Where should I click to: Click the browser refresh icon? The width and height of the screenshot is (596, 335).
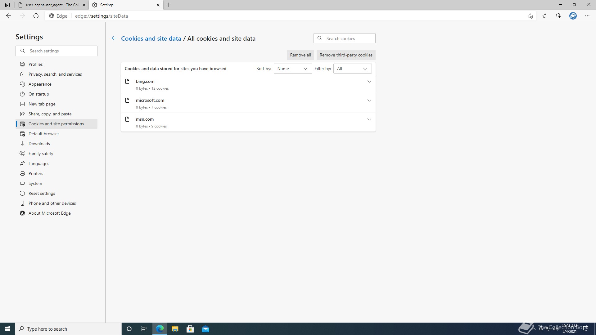point(36,16)
